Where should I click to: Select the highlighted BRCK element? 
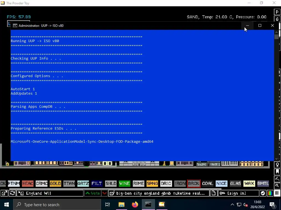pyautogui.click(x=194, y=183)
